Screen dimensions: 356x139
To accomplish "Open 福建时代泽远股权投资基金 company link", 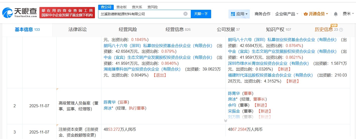I will 270,75.
